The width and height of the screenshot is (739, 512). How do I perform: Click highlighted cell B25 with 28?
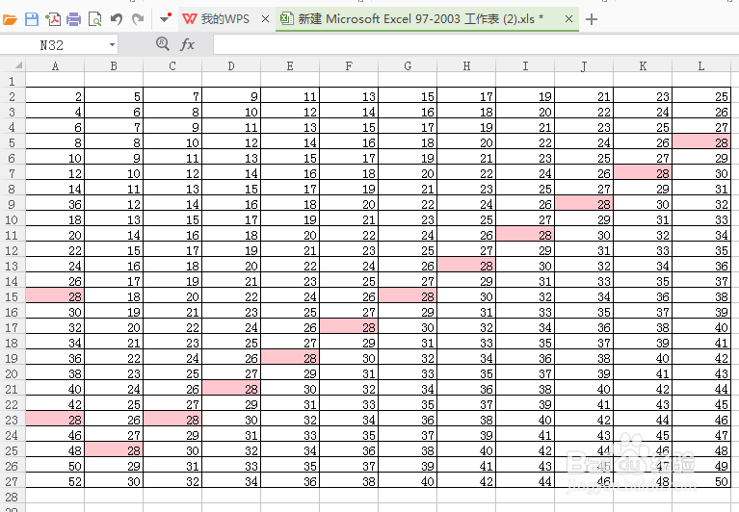pyautogui.click(x=114, y=450)
